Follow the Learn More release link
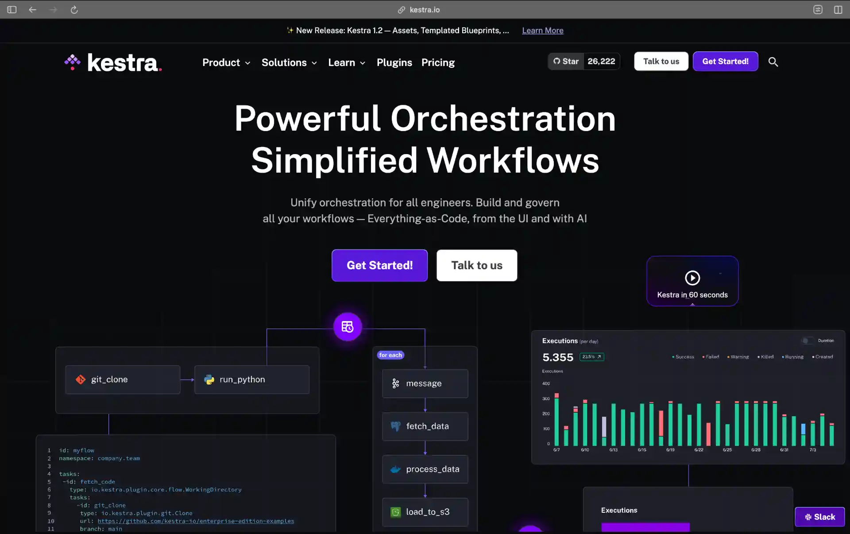 tap(542, 31)
